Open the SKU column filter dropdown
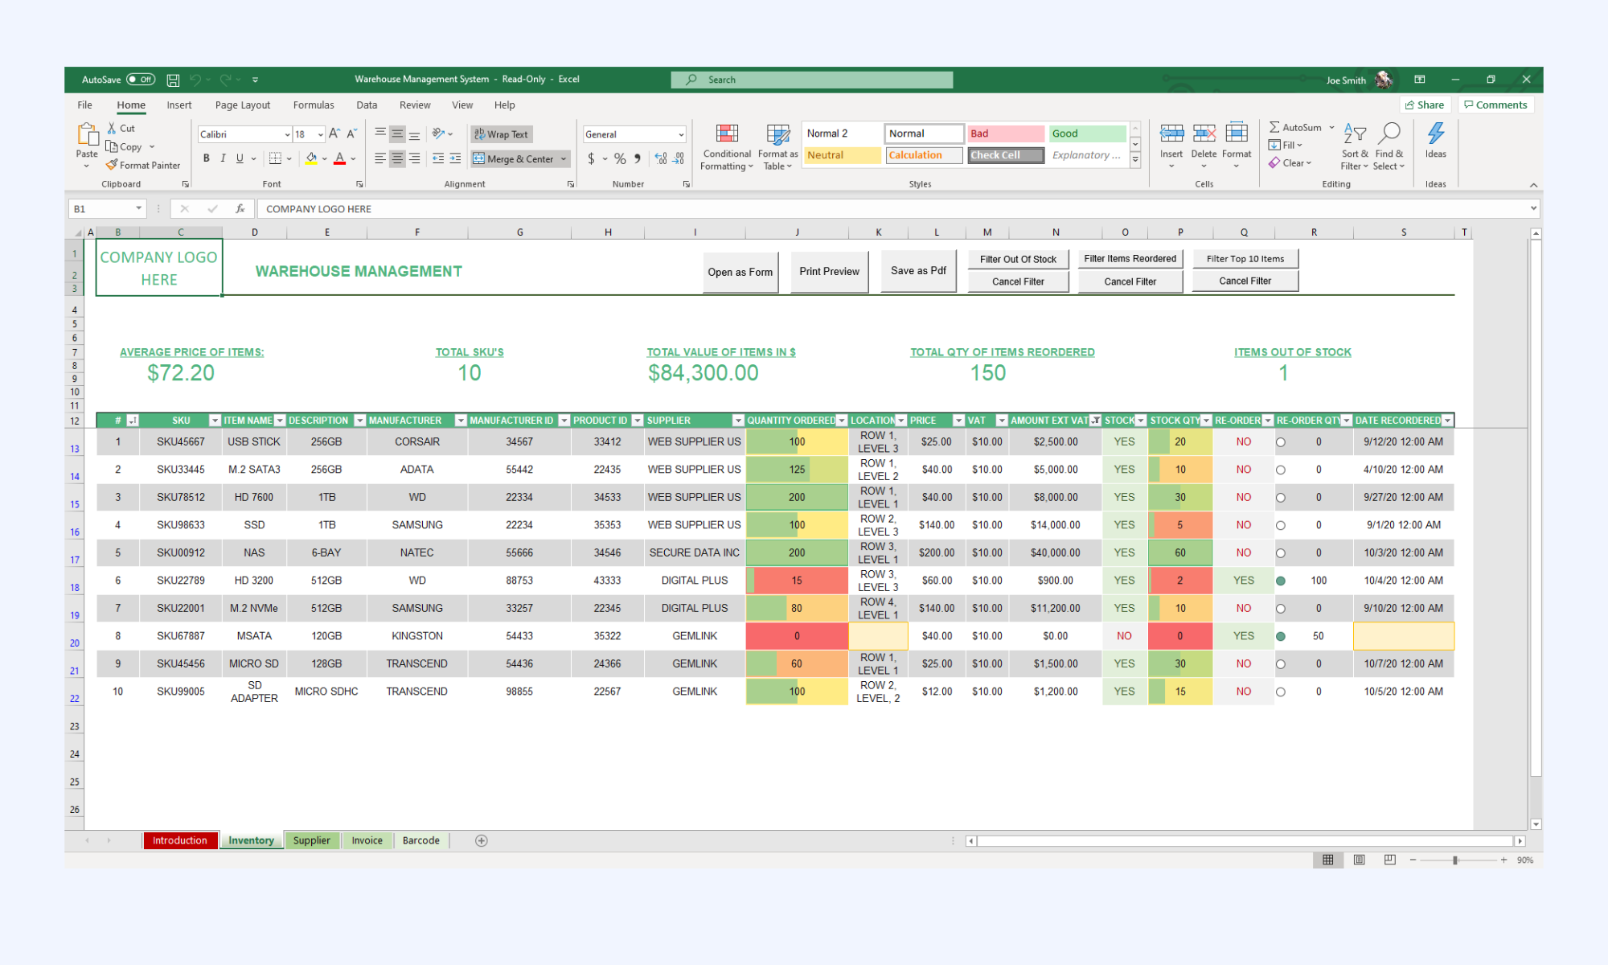This screenshot has height=965, width=1608. 215,421
